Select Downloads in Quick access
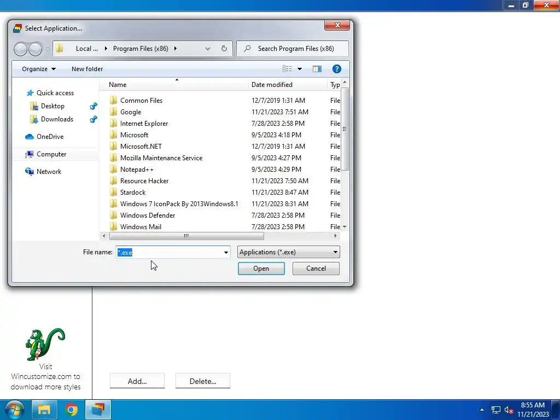 pos(57,119)
